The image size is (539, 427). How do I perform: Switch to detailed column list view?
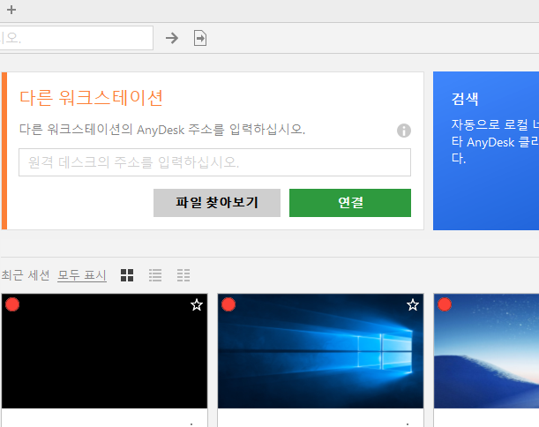(183, 275)
